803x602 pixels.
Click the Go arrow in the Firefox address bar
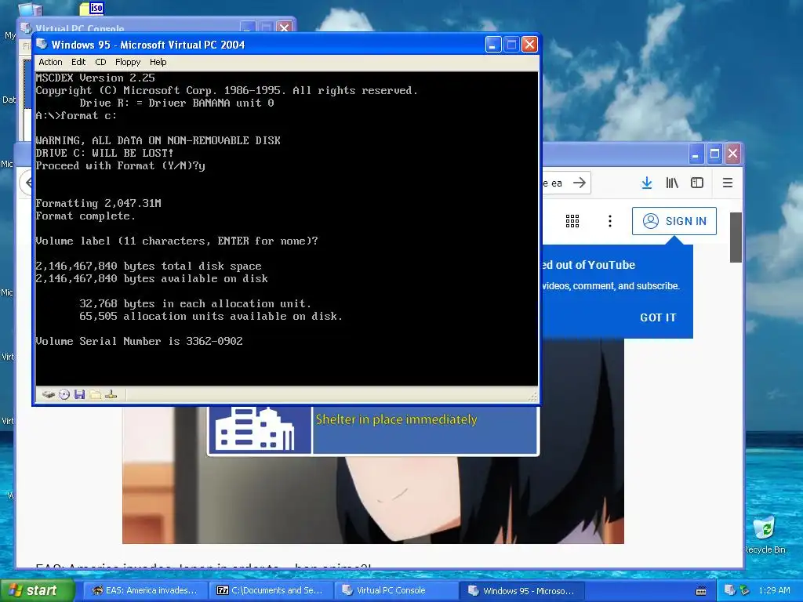pyautogui.click(x=580, y=183)
